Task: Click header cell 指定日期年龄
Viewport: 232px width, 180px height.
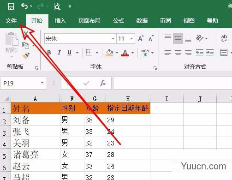Action: pyautogui.click(x=128, y=108)
